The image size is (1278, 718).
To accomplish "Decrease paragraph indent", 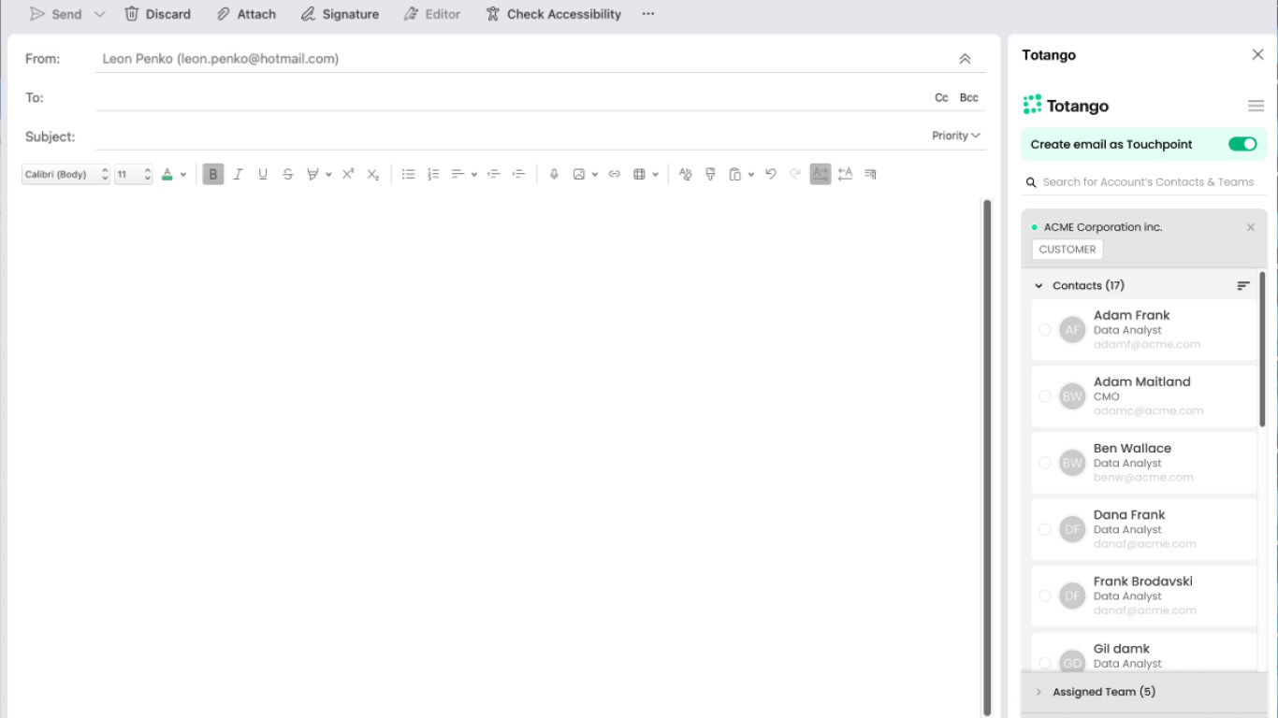I will pyautogui.click(x=493, y=174).
